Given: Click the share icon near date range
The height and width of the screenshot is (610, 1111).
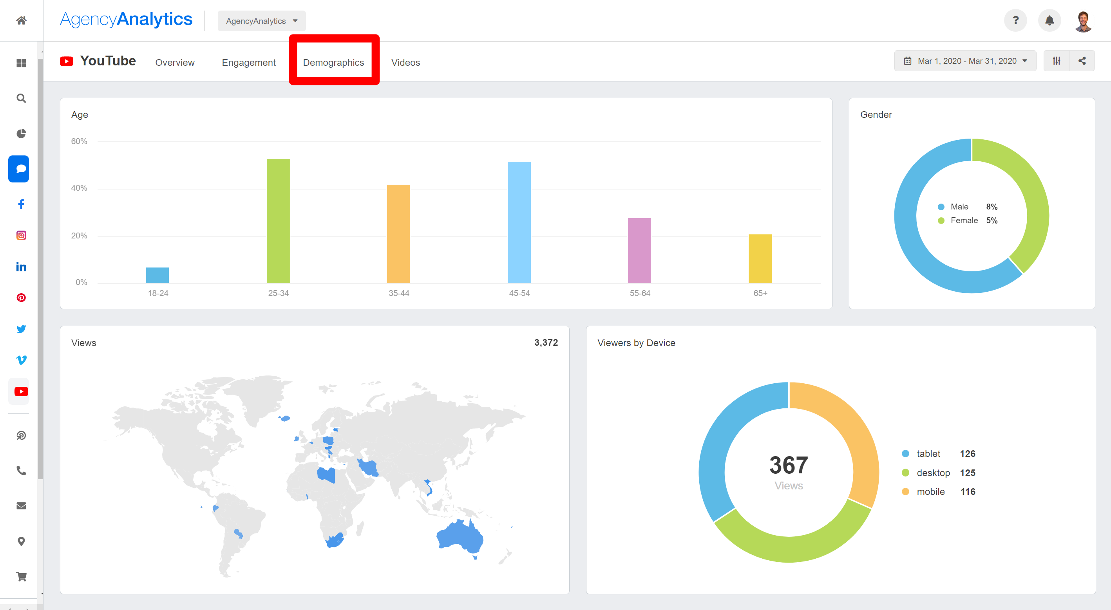Looking at the screenshot, I should click(1082, 61).
